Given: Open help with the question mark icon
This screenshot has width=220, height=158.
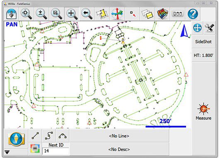Looking at the screenshot, I should pos(193,14).
